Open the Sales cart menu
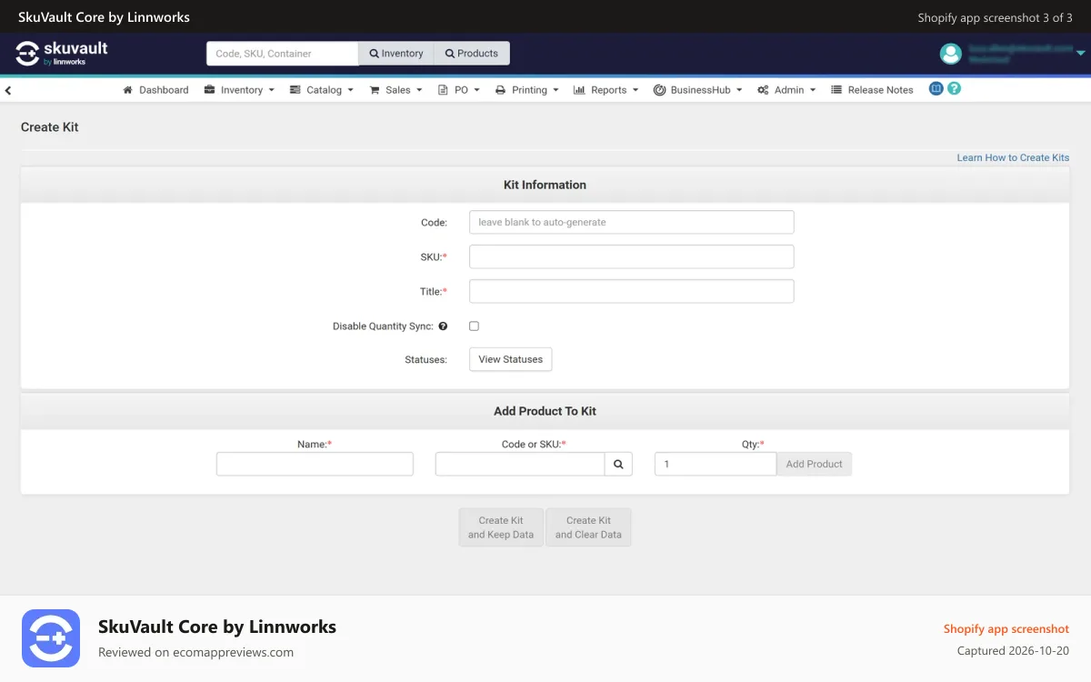Viewport: 1091px width, 682px height. click(395, 90)
